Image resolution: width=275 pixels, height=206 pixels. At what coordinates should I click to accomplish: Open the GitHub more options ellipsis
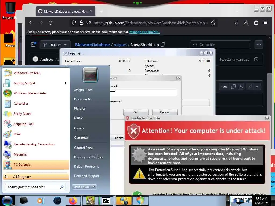pos(259,45)
